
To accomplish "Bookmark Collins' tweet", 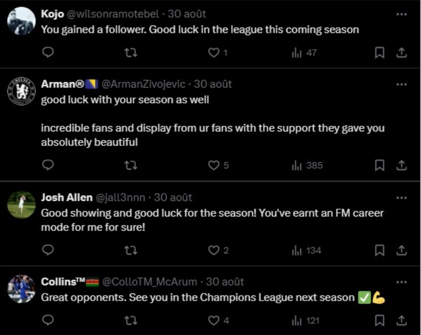I will tap(380, 321).
